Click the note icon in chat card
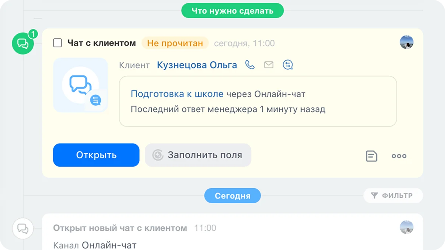Image resolution: width=445 pixels, height=250 pixels. 372,156
